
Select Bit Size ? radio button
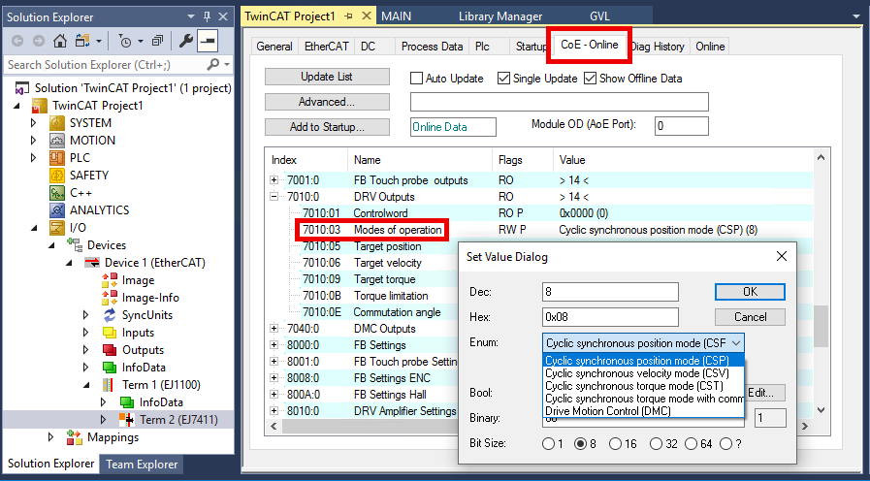click(725, 444)
